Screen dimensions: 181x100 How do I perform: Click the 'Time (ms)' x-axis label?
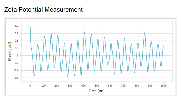[x=97, y=91]
